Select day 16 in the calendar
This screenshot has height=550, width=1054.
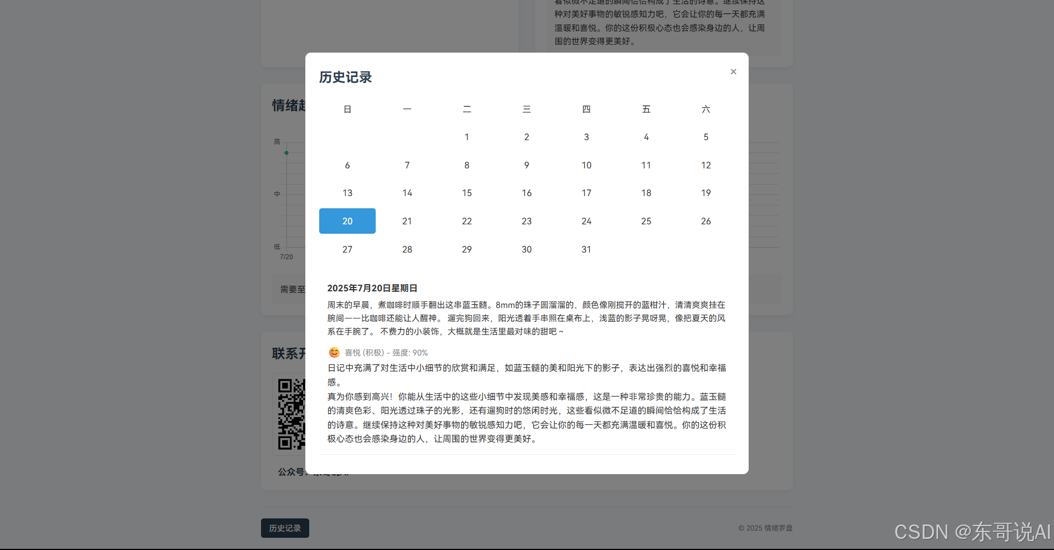(526, 193)
